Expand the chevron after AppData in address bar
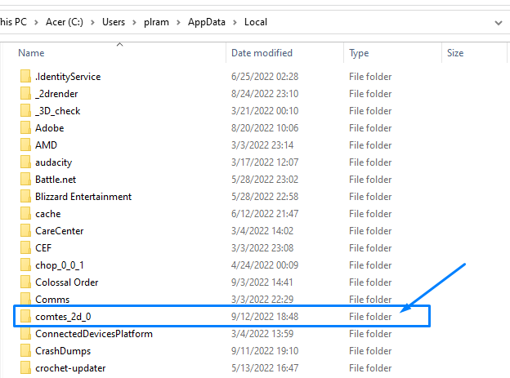Screen dimensions: 510x378 point(237,22)
